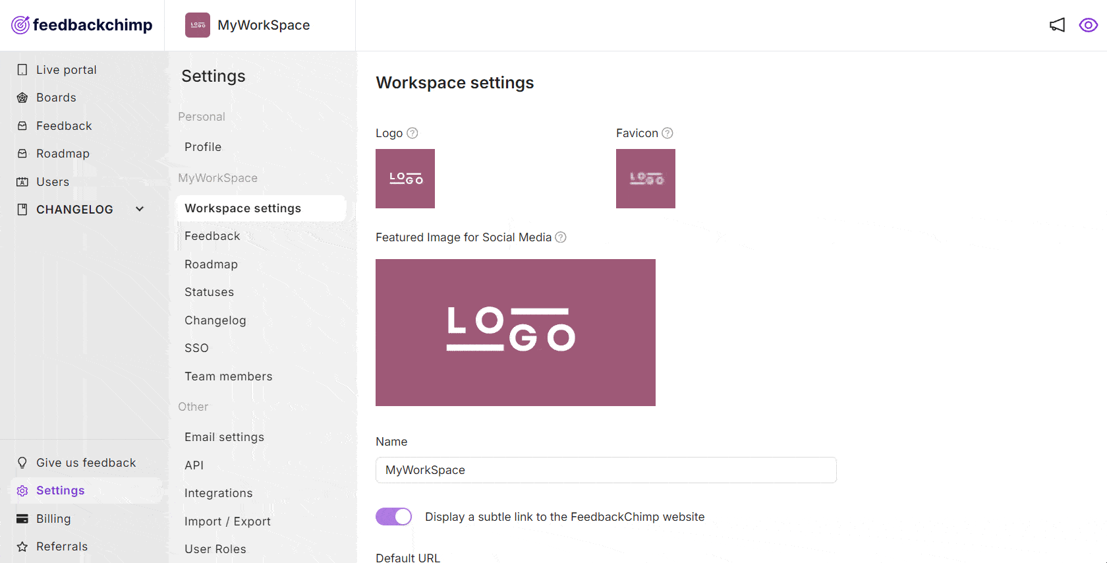Click the Logo image thumbnail
Image resolution: width=1107 pixels, height=563 pixels.
point(405,179)
